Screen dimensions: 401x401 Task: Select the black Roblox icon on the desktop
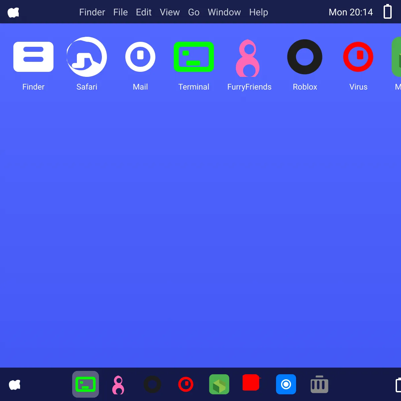click(305, 57)
